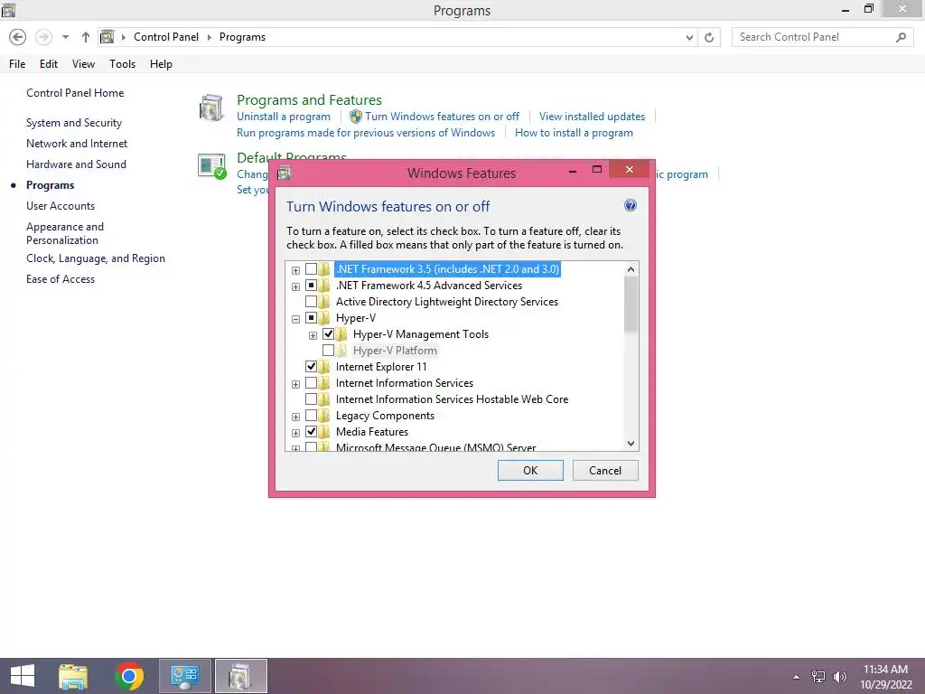Launch Google Chrome from taskbar
Screen dimensions: 925x694
[129, 676]
